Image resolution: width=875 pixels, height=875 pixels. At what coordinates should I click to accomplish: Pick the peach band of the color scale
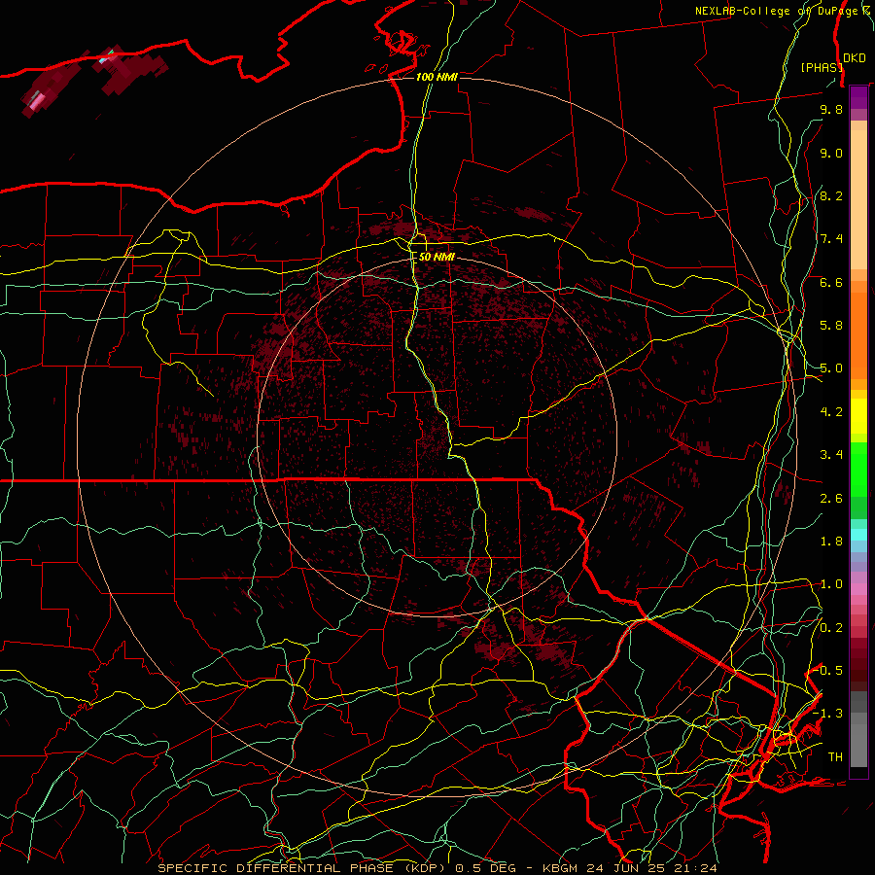coord(858,199)
